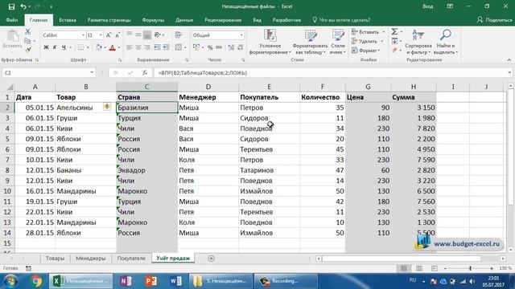The image size is (515, 289).
Task: Open Условное форматирование menu
Action: pyautogui.click(x=270, y=42)
